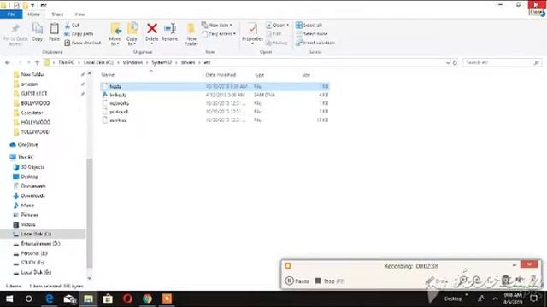Click the Search etc box
The image size is (547, 307).
502,62
